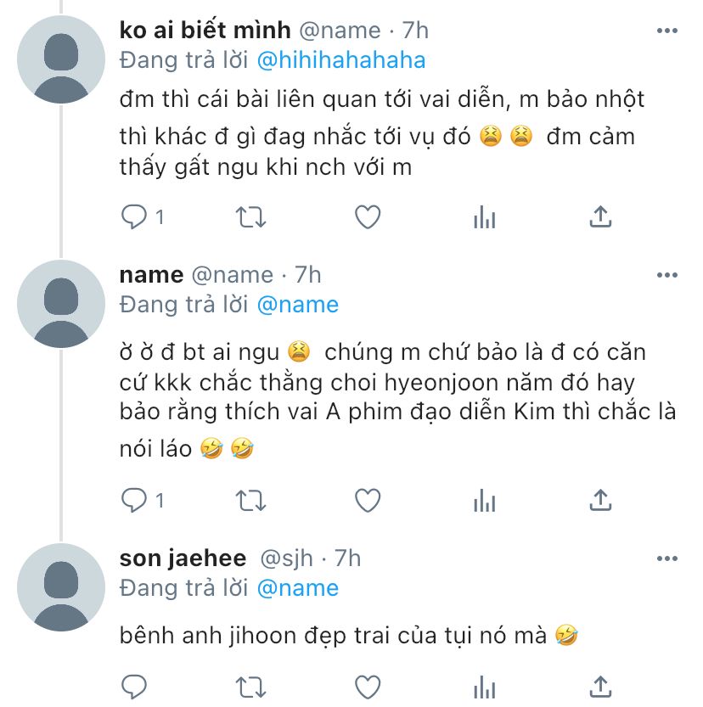The image size is (703, 707).
Task: Open more options for the middle name tweet
Action: [x=667, y=275]
